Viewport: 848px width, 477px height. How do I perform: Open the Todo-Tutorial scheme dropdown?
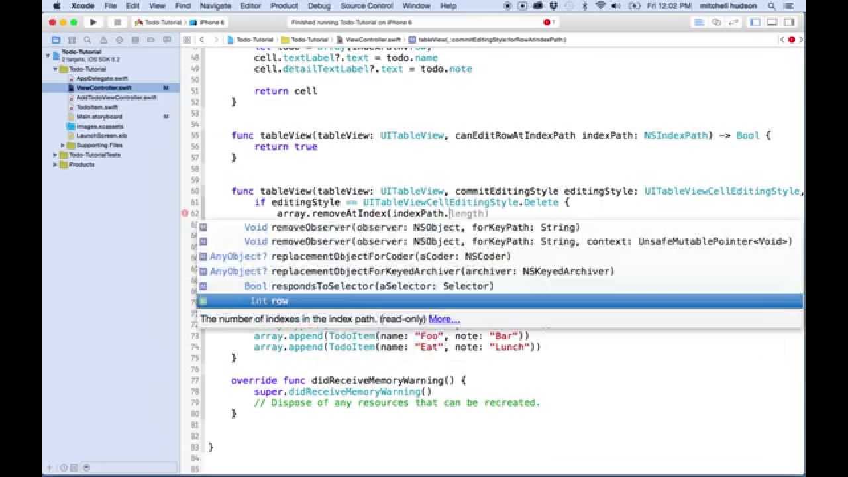coord(157,22)
